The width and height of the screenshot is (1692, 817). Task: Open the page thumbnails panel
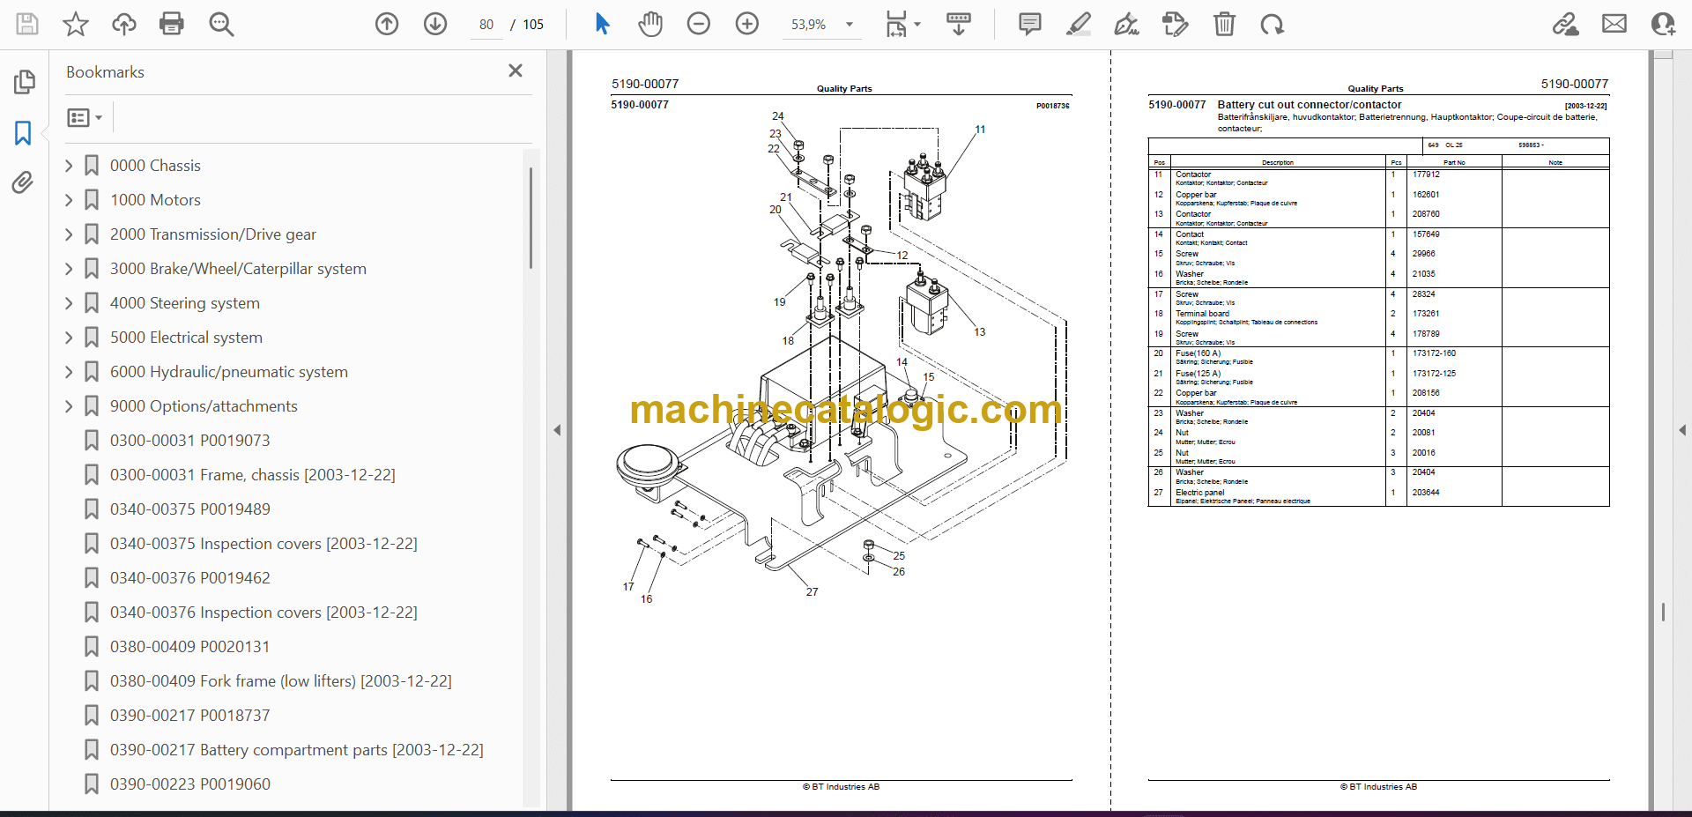click(24, 82)
